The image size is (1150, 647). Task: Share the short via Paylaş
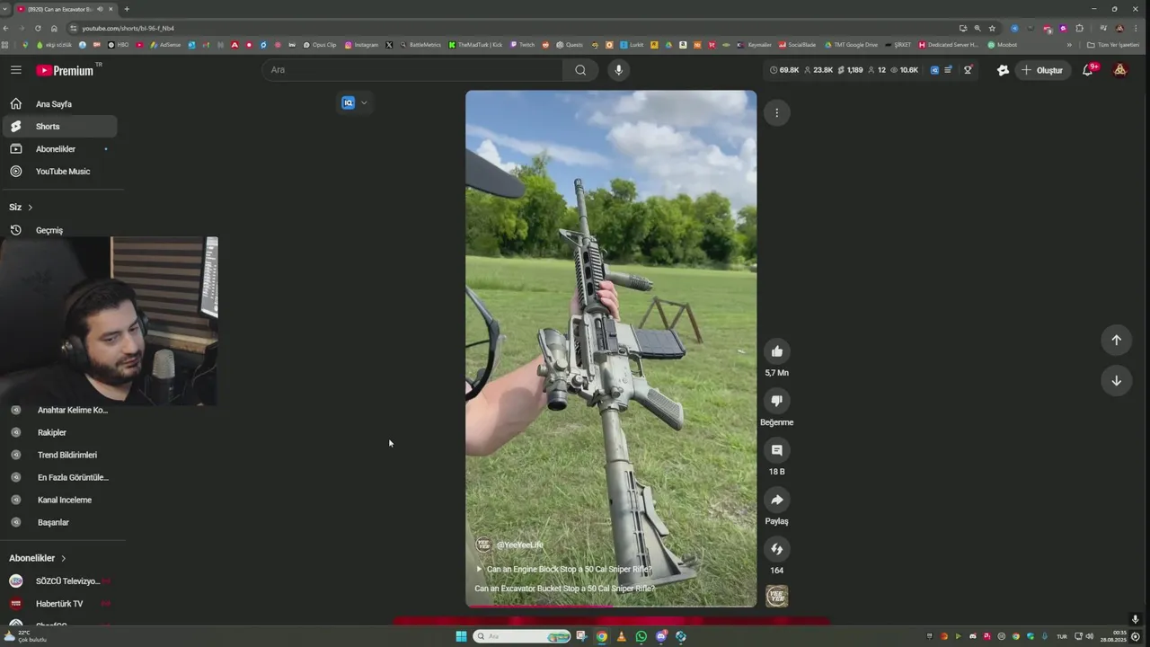click(777, 500)
